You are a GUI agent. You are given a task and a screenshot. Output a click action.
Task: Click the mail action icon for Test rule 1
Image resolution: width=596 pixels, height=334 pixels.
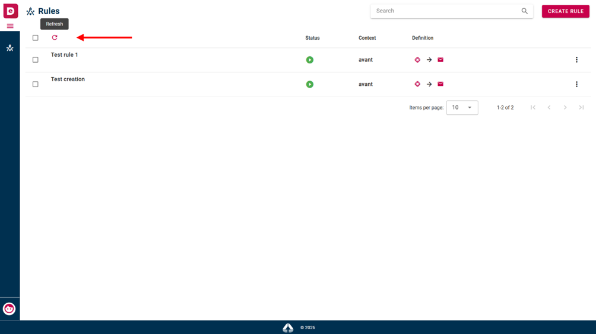tap(440, 60)
